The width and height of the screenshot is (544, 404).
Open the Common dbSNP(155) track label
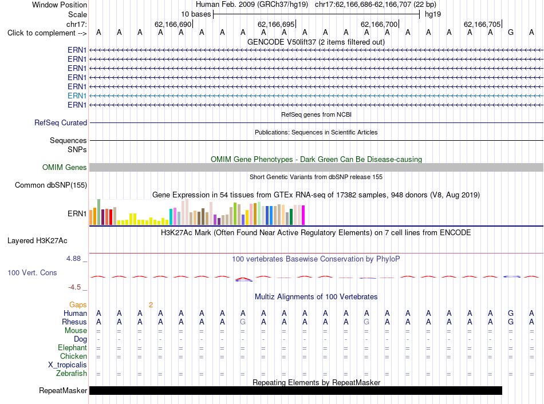pos(51,185)
